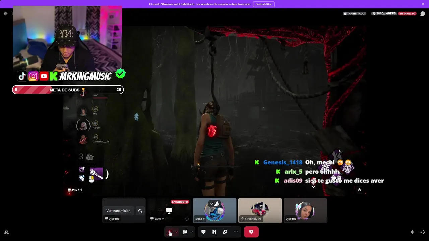Click the Instagram logo in overlay
Viewport: 429px width, 241px height.
33,76
